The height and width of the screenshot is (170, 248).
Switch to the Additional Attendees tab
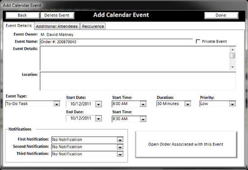(x=57, y=27)
